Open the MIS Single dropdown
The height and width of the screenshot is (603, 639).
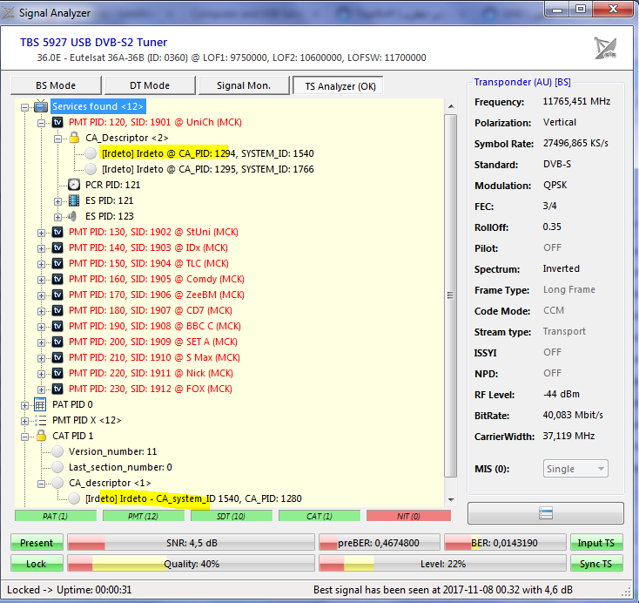(x=575, y=469)
